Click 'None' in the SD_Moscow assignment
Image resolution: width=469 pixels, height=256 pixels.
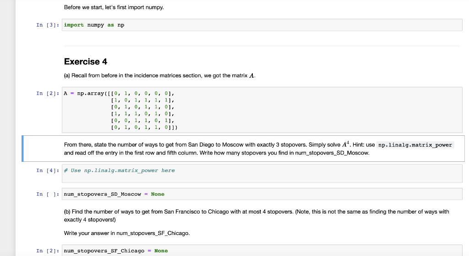point(158,194)
